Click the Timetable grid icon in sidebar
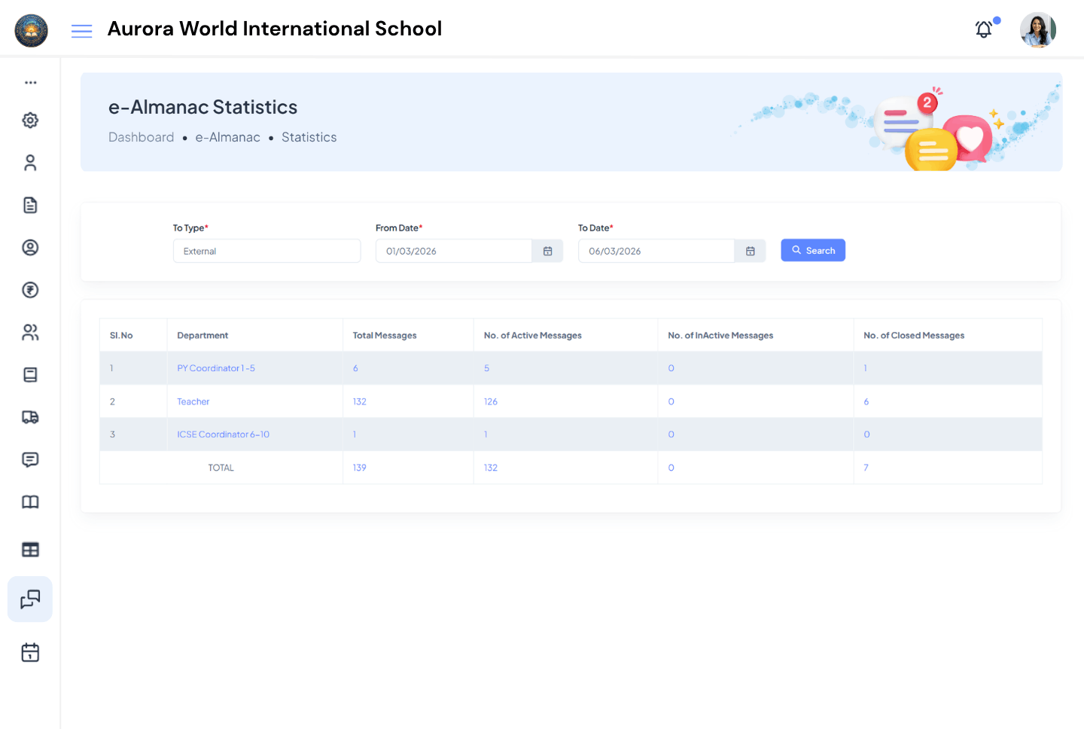Viewport: 1084px width, 729px height. (x=30, y=549)
